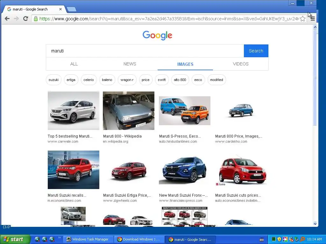
Task: Open the red S-Presso recall image
Action: 74,170
